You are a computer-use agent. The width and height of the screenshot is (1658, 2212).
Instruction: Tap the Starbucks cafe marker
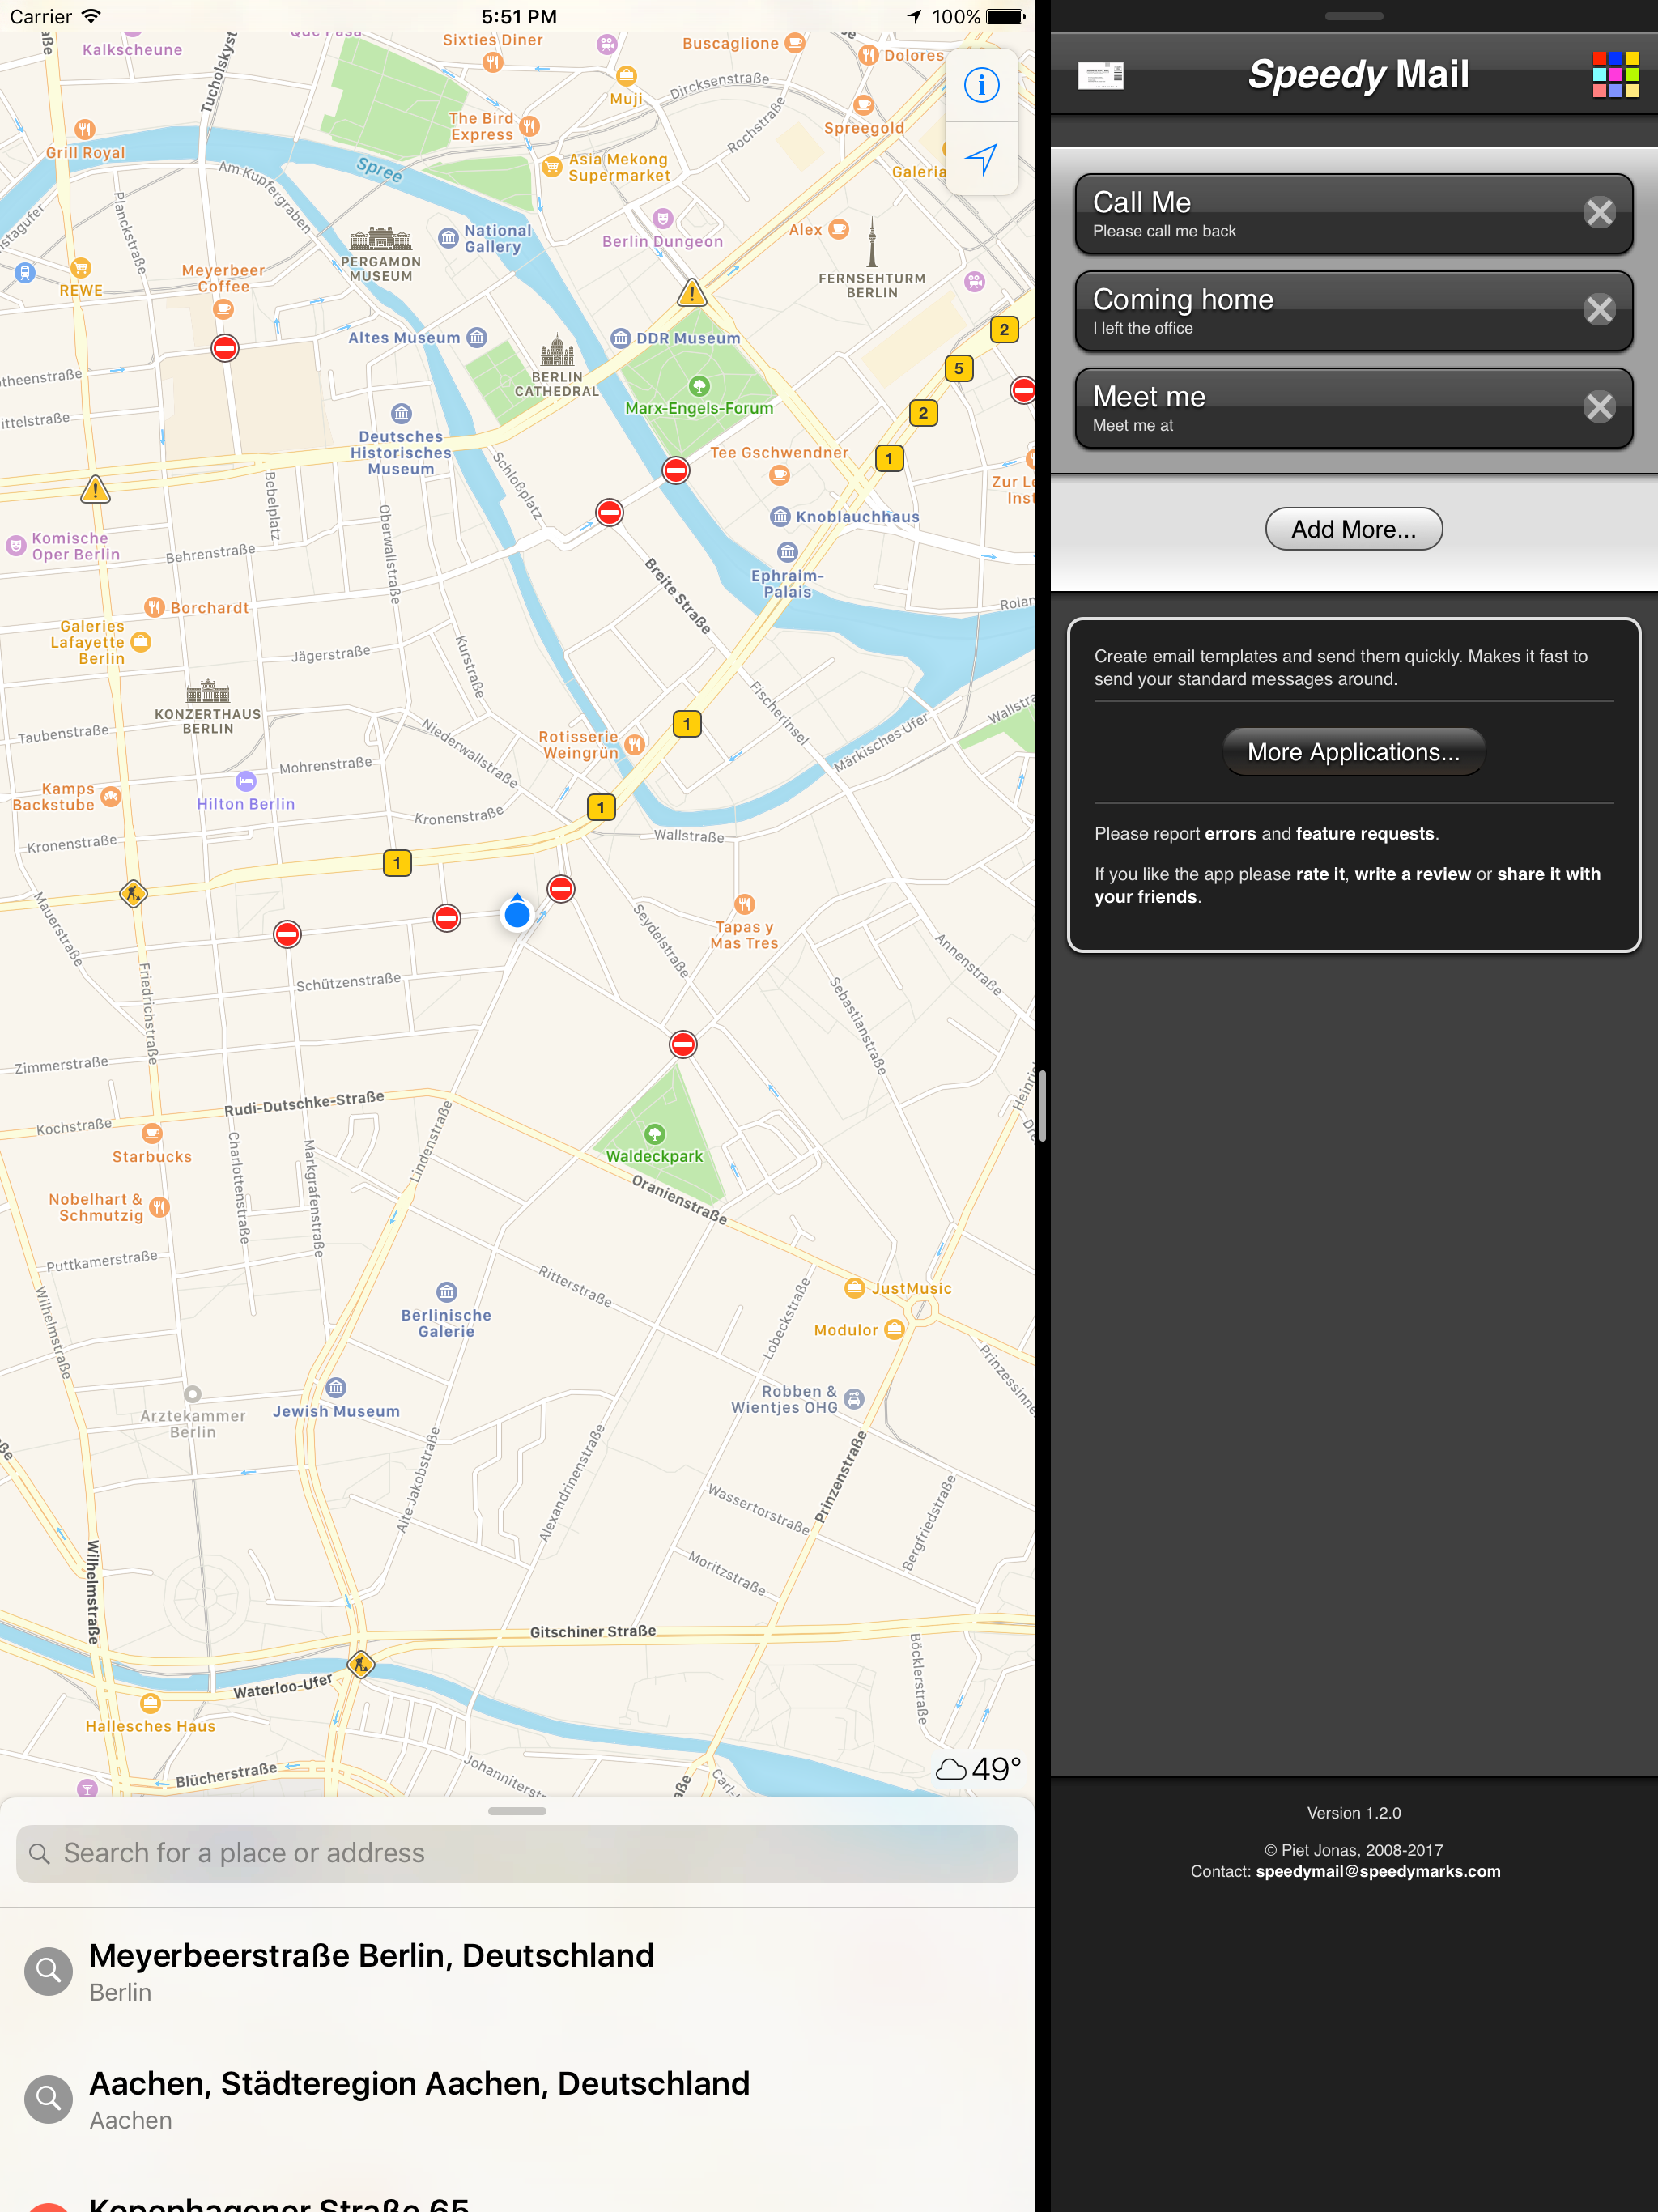pos(152,1133)
